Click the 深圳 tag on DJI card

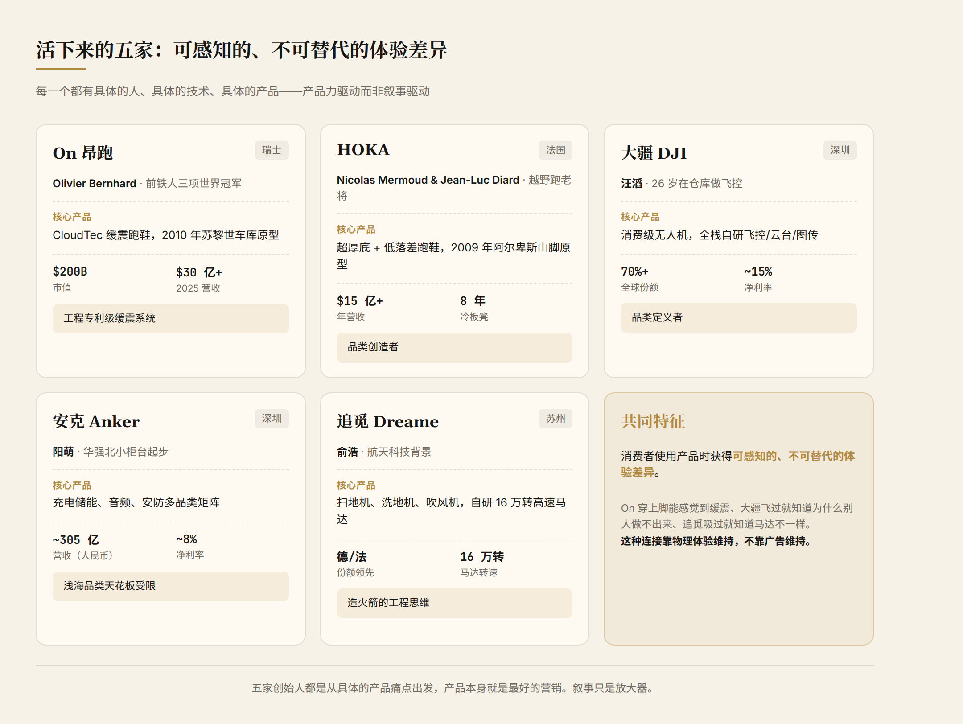pyautogui.click(x=840, y=150)
